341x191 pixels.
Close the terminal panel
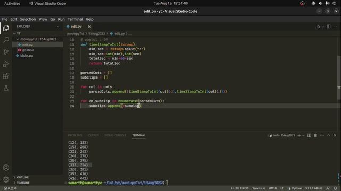point(335,135)
